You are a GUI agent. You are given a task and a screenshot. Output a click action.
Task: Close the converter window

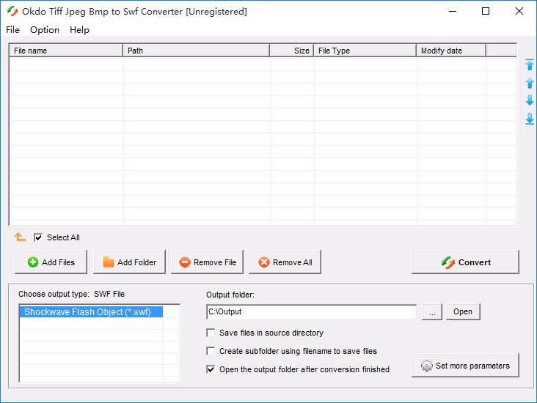(x=519, y=11)
